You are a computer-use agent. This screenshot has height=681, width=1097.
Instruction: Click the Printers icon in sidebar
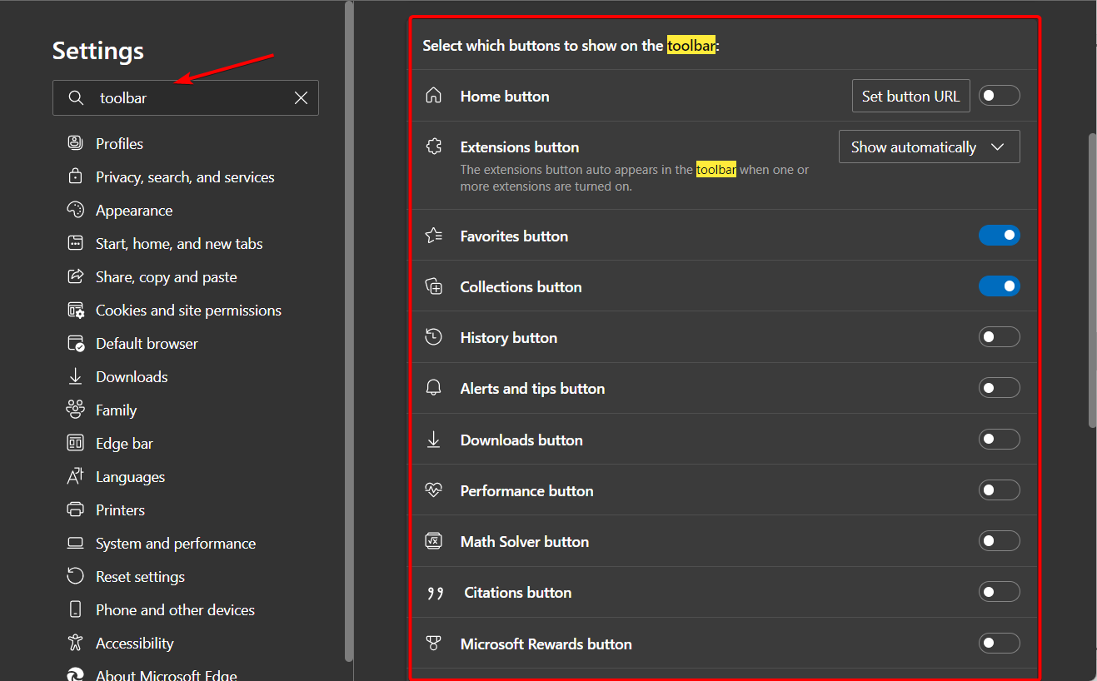(76, 510)
